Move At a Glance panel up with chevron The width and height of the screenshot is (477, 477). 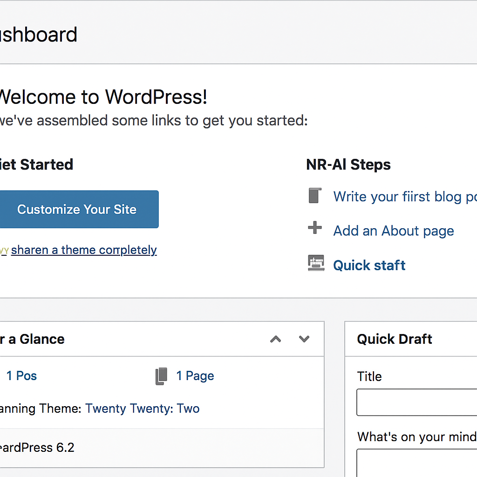(x=276, y=339)
